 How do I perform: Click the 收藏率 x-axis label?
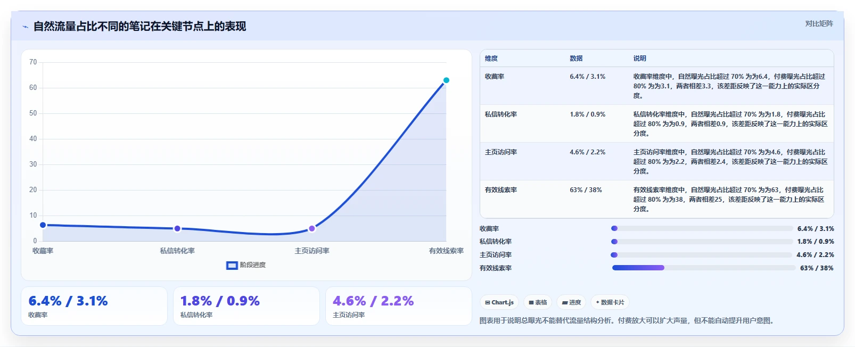pyautogui.click(x=43, y=251)
